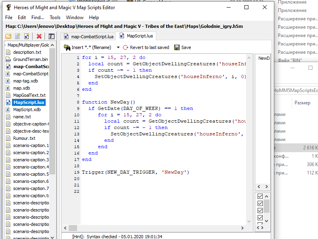Viewport: 318px width, 239px height.
Task: Open the Help menu
Action: tap(94, 18)
